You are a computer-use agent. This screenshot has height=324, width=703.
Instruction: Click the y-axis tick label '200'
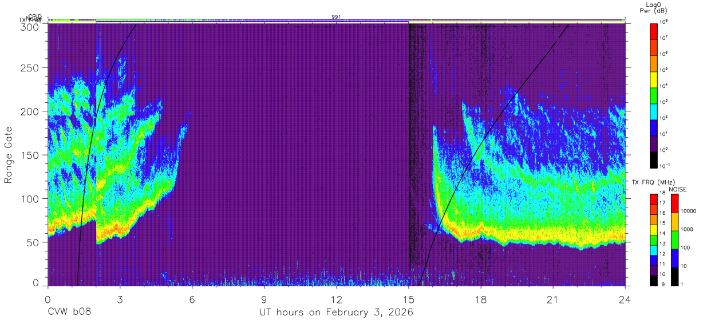[31, 111]
